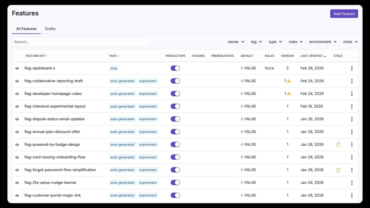Toggle production for flag-developer-homepage-video
Viewport: 370px width, 208px height.
click(175, 94)
